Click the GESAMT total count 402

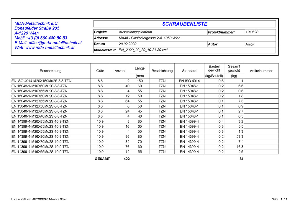(127, 159)
